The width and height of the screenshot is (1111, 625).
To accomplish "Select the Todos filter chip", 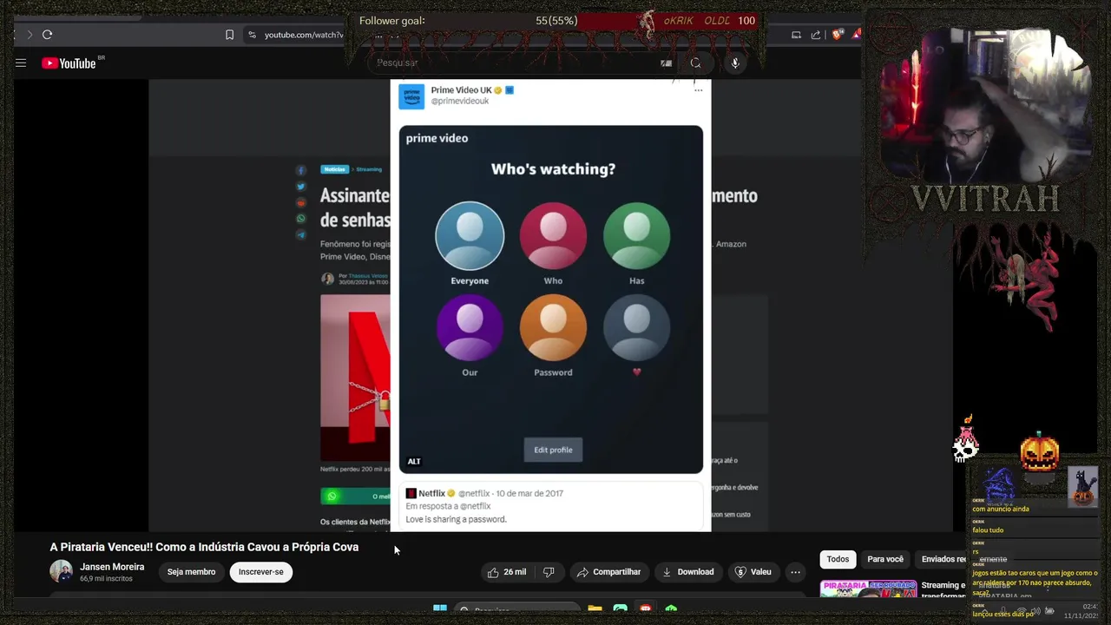I will (838, 559).
